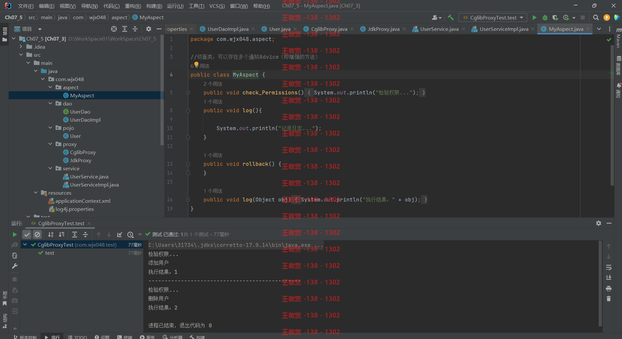Clear console output with trash icon

pos(609,299)
